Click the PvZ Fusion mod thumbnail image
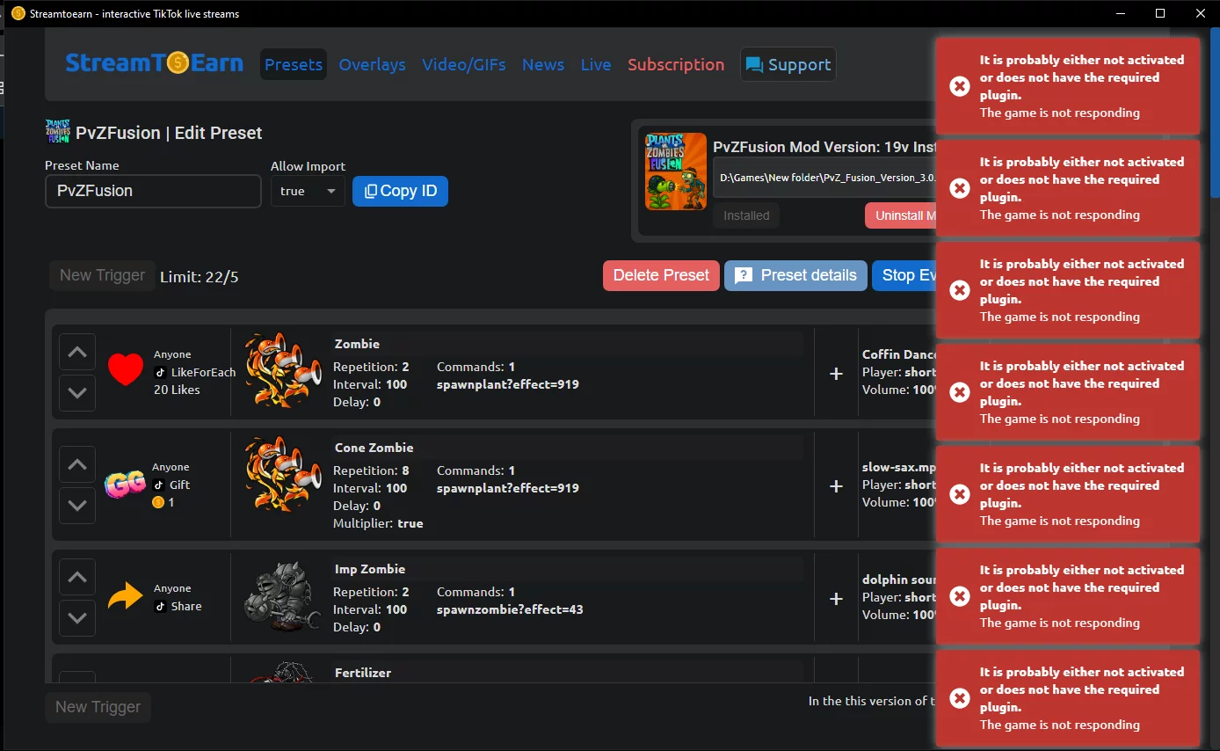The image size is (1220, 751). pyautogui.click(x=675, y=171)
